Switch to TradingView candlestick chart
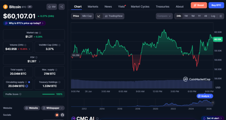The height and width of the screenshot is (120, 226). [114, 16]
